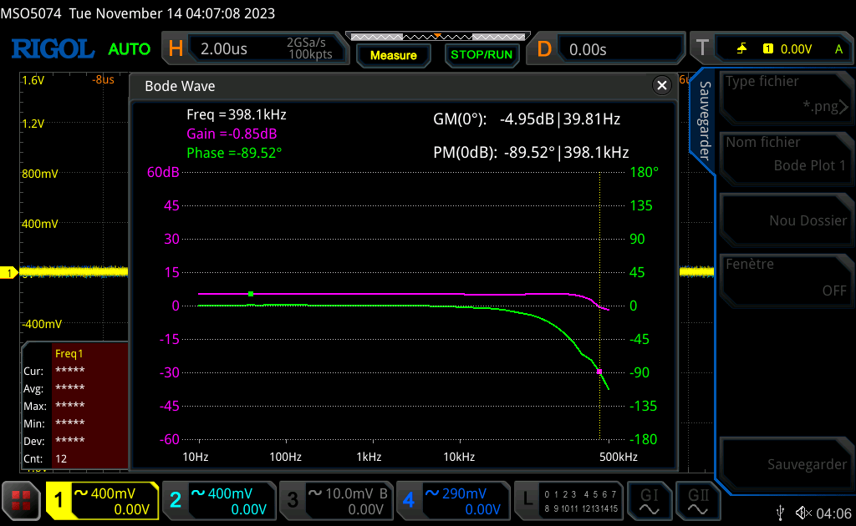This screenshot has height=526, width=856.
Task: Tap the Freq =398.1kHz readout
Action: tap(237, 114)
